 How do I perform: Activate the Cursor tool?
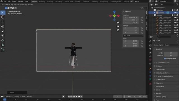tap(3, 17)
